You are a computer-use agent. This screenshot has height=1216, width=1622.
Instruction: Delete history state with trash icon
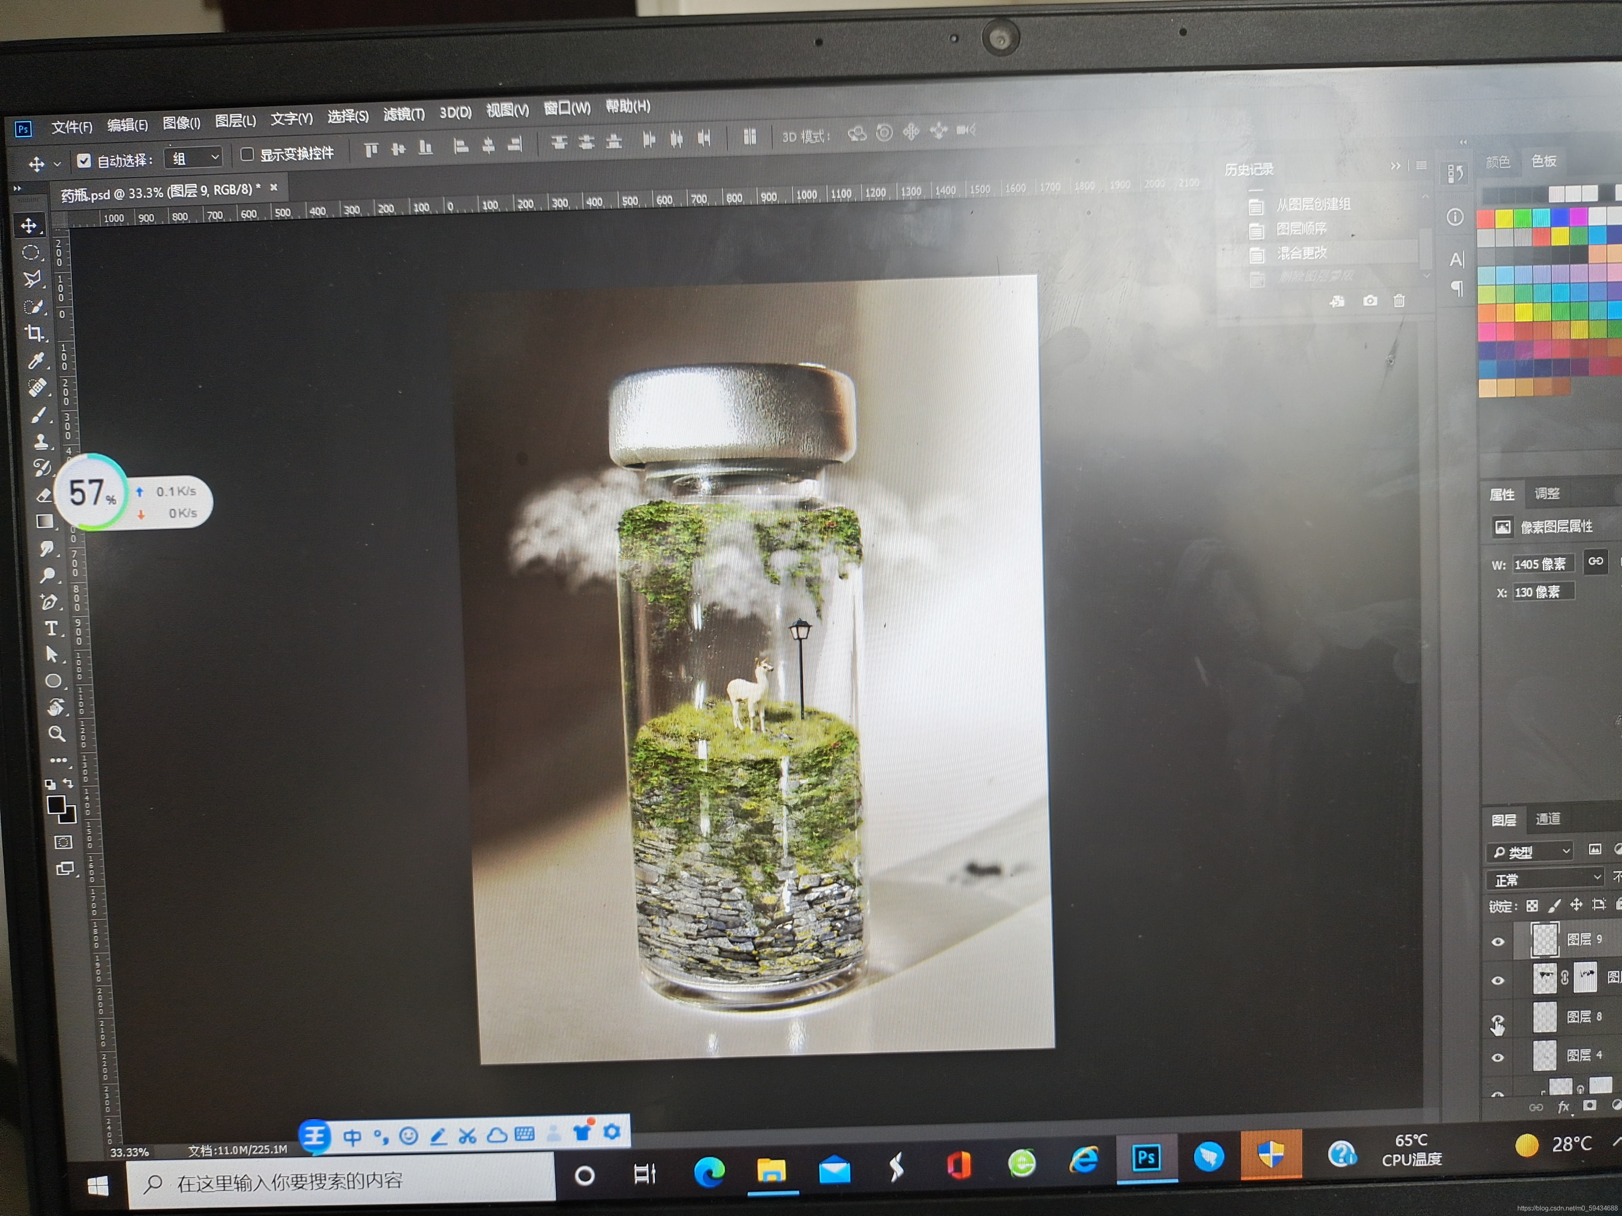1399,300
